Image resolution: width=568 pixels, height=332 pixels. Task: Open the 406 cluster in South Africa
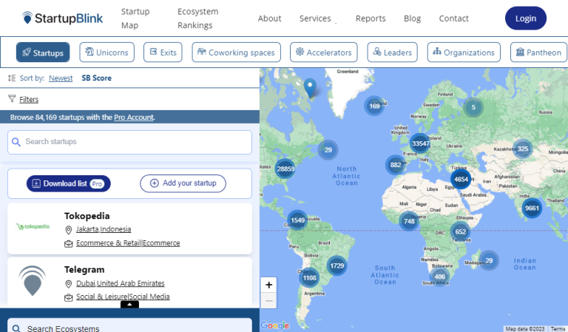tap(439, 277)
